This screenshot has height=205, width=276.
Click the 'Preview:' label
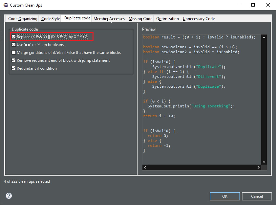click(149, 29)
